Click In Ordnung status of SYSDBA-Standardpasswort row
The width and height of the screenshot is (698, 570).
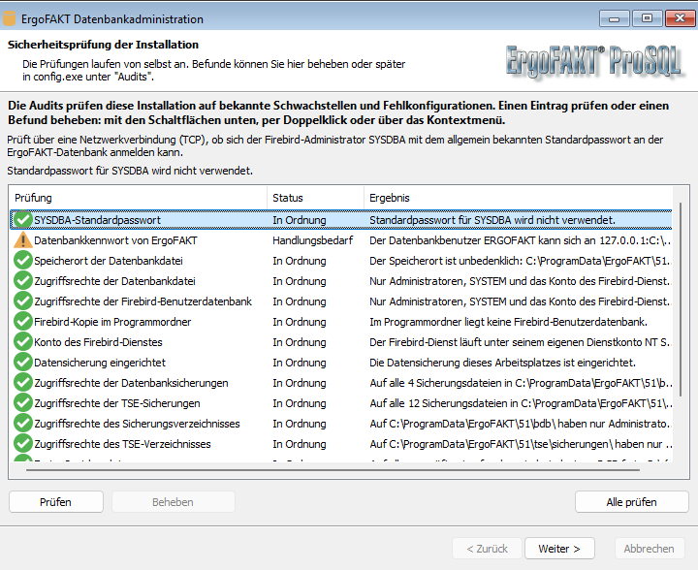(x=300, y=220)
